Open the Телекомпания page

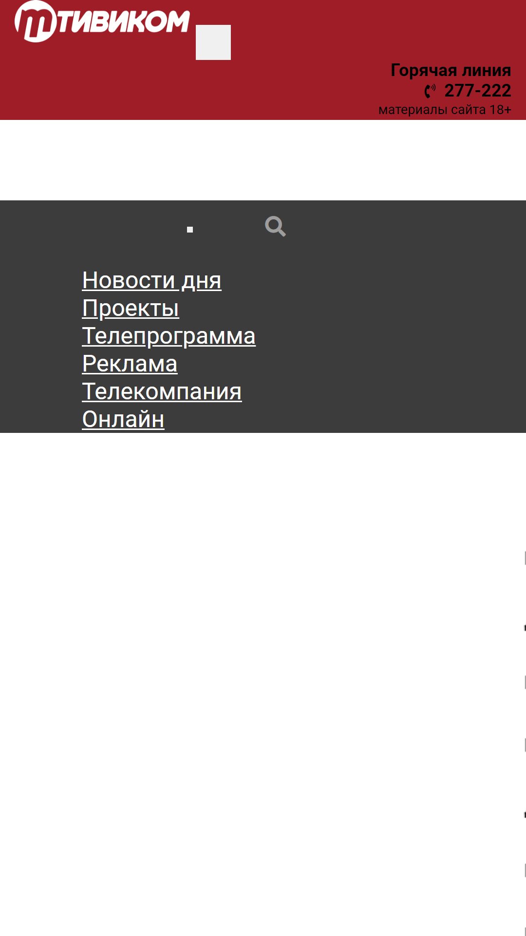(162, 391)
